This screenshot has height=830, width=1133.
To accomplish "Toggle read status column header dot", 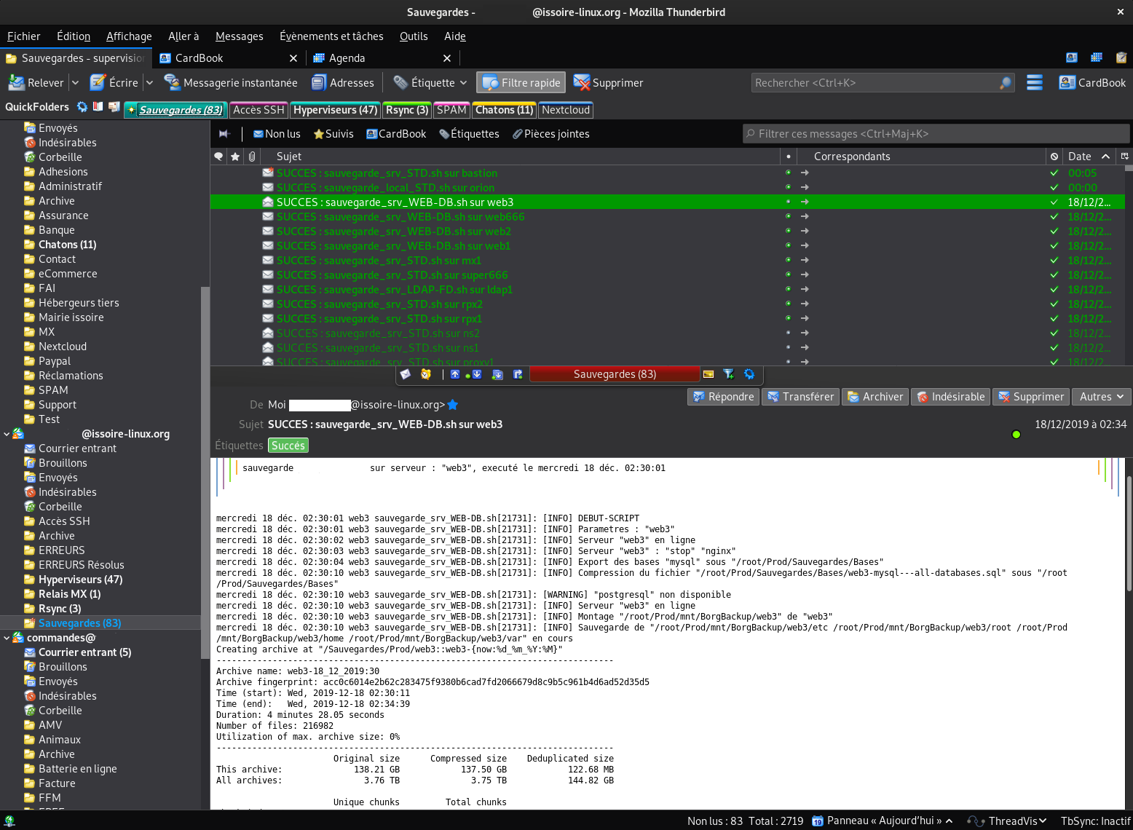I will coord(789,157).
